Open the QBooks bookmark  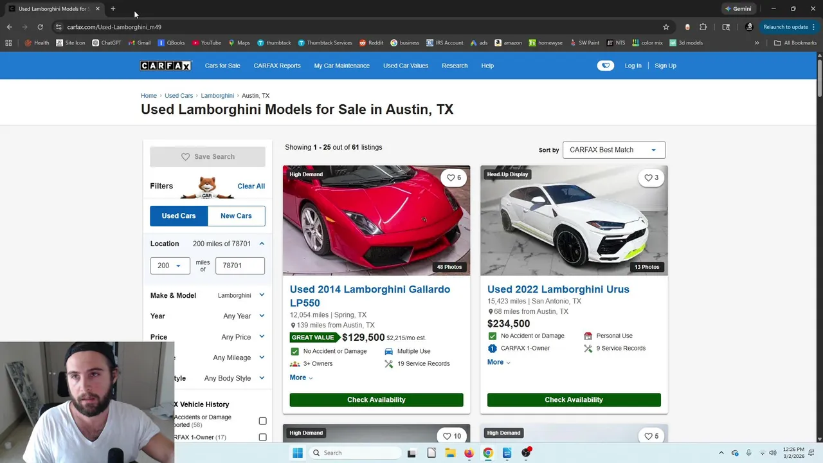point(171,43)
